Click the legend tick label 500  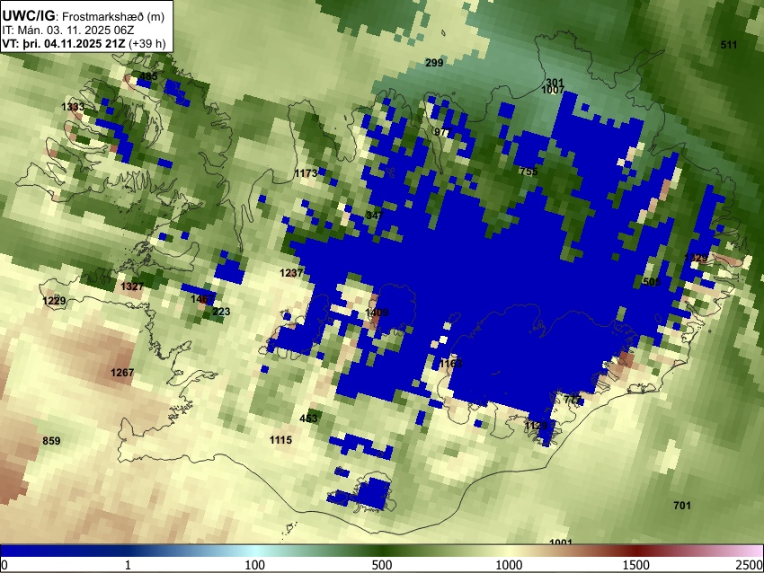click(382, 565)
